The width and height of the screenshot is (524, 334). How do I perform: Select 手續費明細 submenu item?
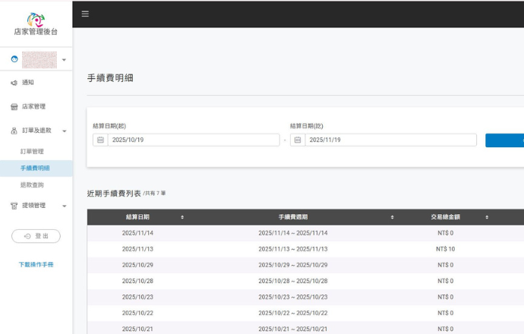[35, 169]
